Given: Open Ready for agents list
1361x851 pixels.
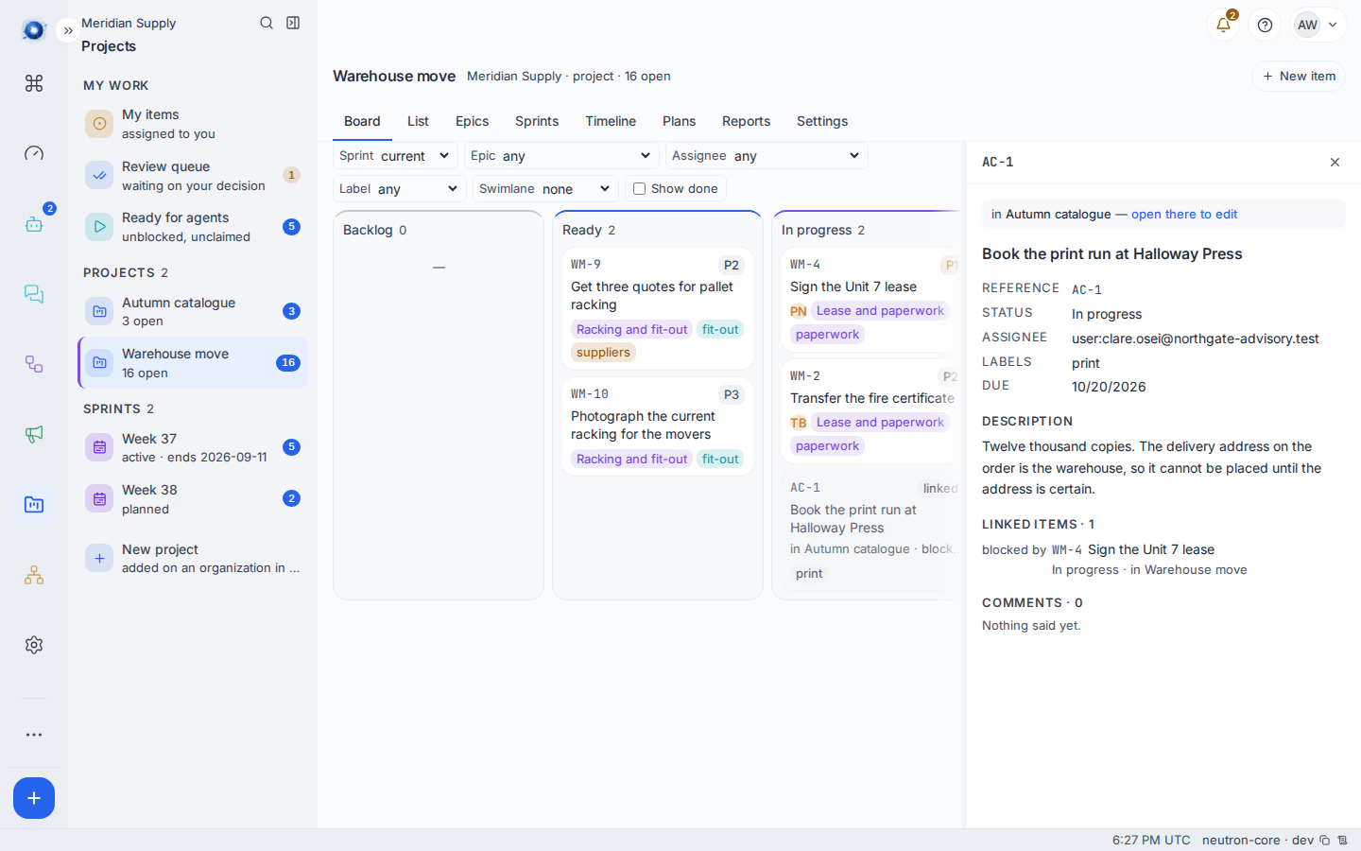Looking at the screenshot, I should (193, 227).
